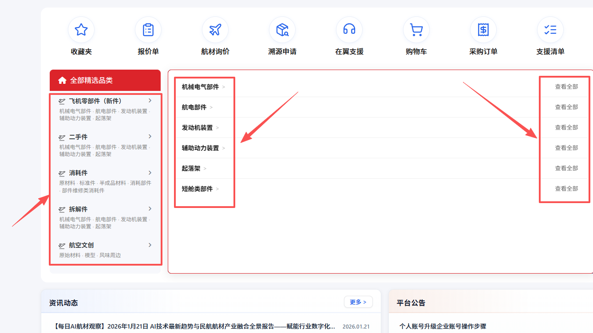Expand the 消耗件 category chevron
This screenshot has height=333, width=593.
150,172
